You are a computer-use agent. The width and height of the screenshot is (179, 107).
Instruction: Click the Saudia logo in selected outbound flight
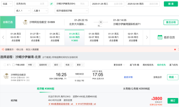tap(25, 22)
